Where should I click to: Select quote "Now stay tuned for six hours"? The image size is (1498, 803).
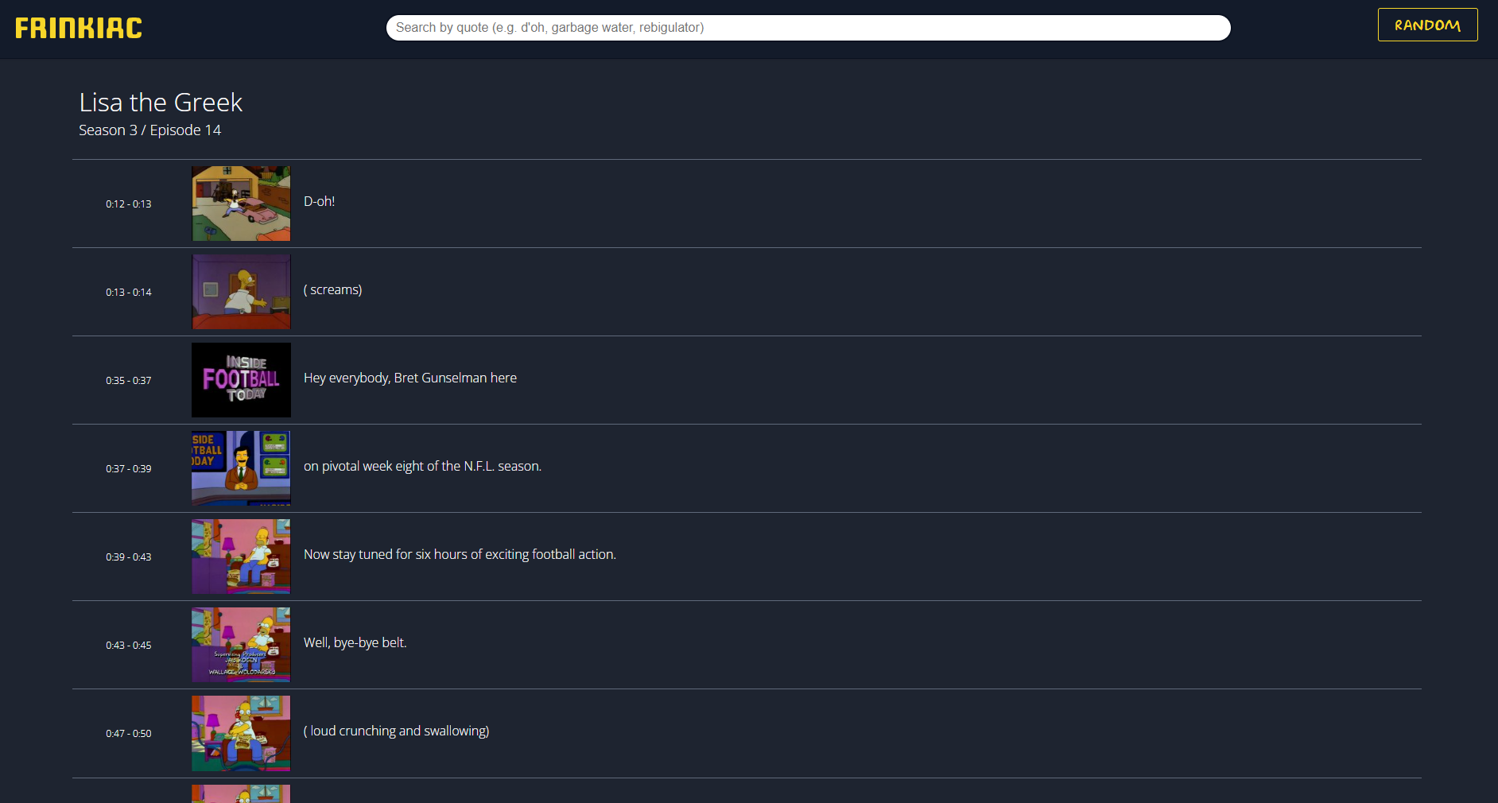point(460,555)
